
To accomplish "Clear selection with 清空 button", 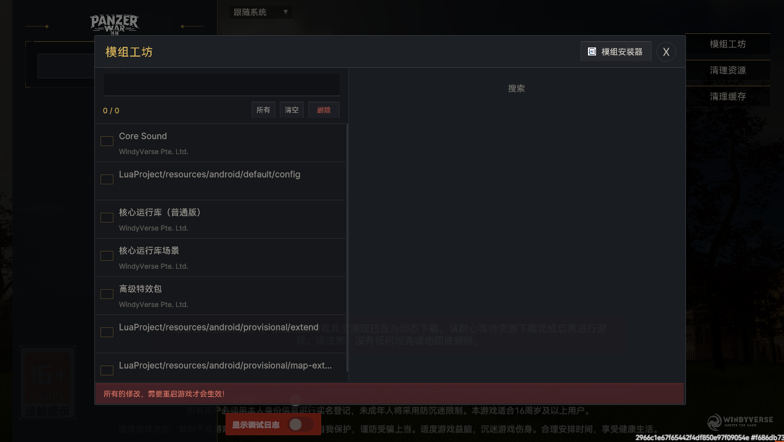I will pos(292,110).
